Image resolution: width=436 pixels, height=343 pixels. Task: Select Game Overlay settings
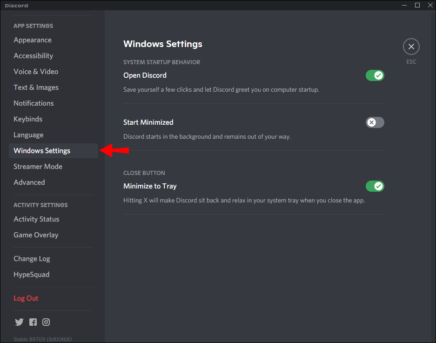tap(36, 235)
